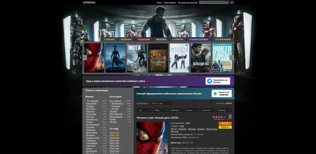Open the 'Последний дом' carousel poster
Image resolution: width=316 pixels, height=154 pixels.
click(158, 58)
